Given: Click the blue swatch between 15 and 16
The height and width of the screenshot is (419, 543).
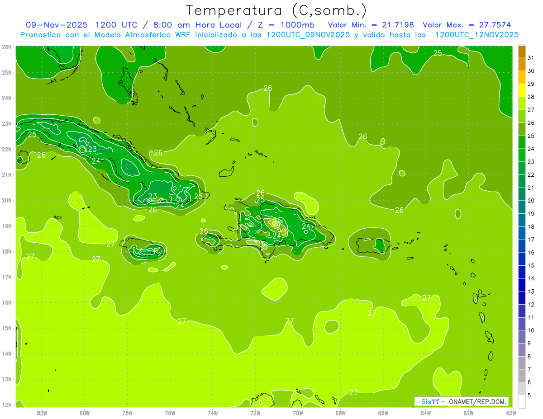Looking at the screenshot, I should [x=522, y=259].
